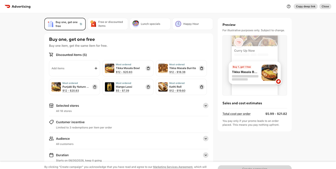This screenshot has width=336, height=169.
Task: Open the Happy Hour tab
Action: [193, 24]
